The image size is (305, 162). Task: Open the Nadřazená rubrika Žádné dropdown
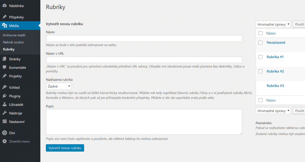coord(59,86)
